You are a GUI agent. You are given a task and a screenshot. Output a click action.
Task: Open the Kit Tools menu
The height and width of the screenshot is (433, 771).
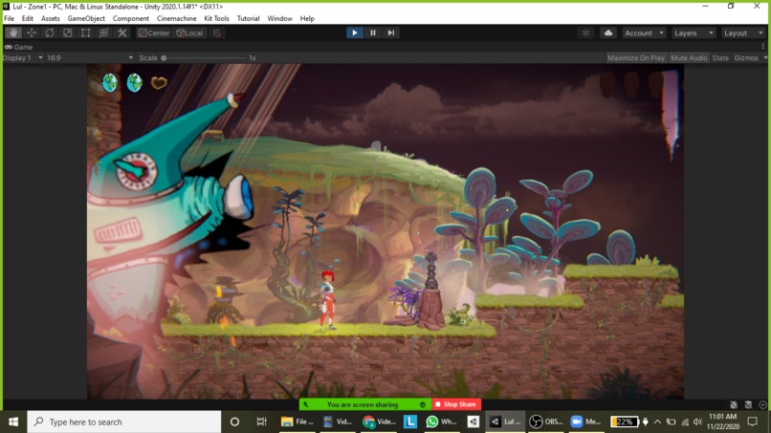tap(216, 19)
